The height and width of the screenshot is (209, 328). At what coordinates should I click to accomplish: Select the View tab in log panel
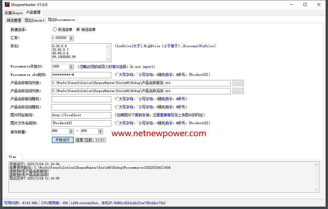point(13,157)
